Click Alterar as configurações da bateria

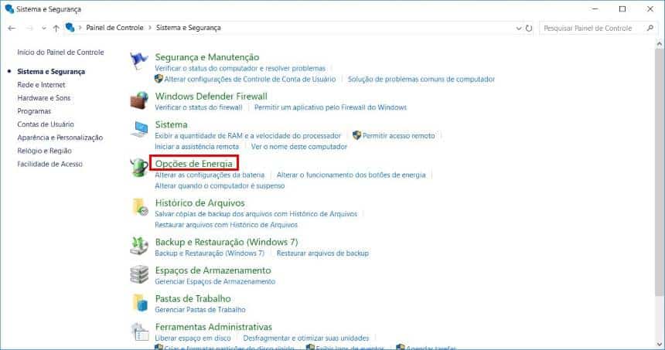[x=210, y=175]
